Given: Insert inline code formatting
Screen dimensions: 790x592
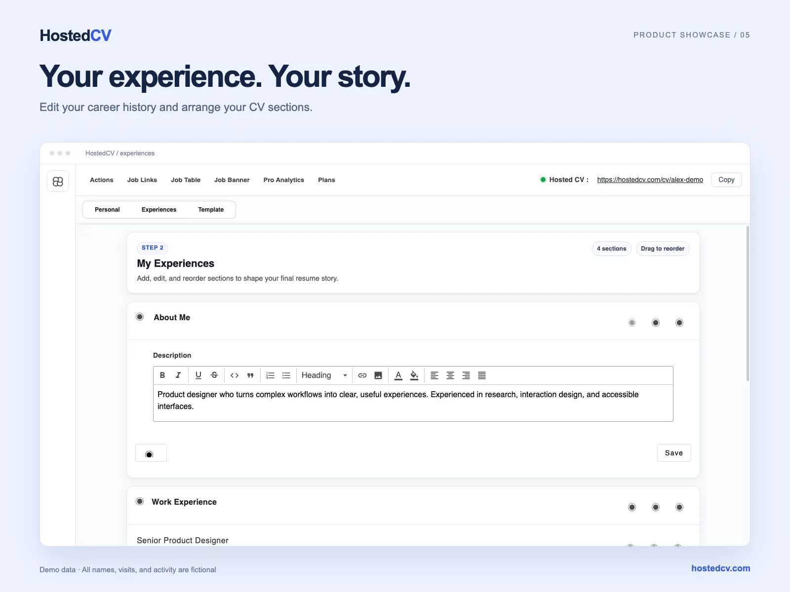Looking at the screenshot, I should click(235, 375).
